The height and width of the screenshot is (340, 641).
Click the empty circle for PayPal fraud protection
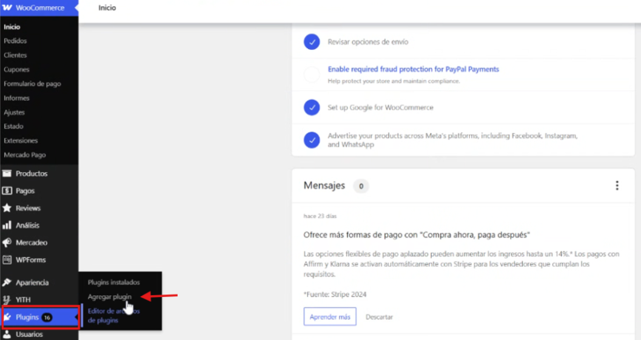click(x=312, y=75)
